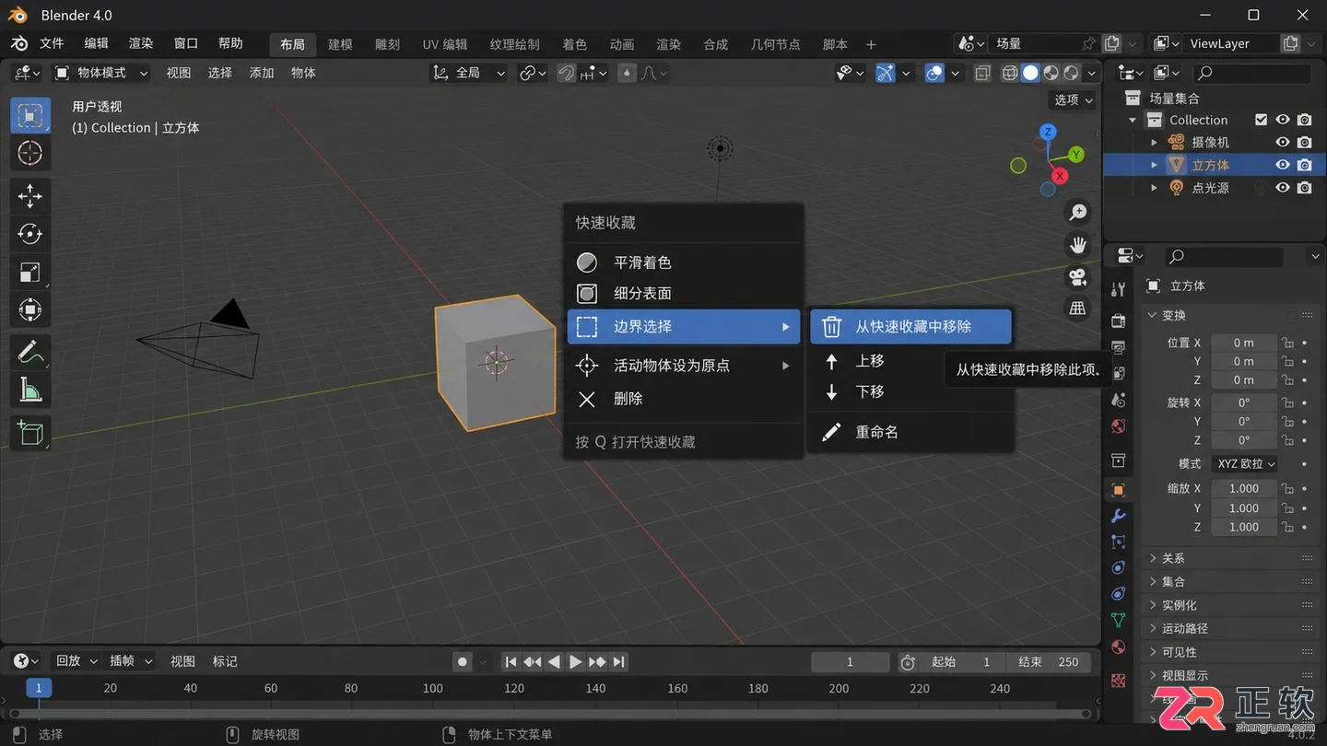Click the 缩放 X value field
This screenshot has width=1327, height=746.
click(x=1244, y=488)
